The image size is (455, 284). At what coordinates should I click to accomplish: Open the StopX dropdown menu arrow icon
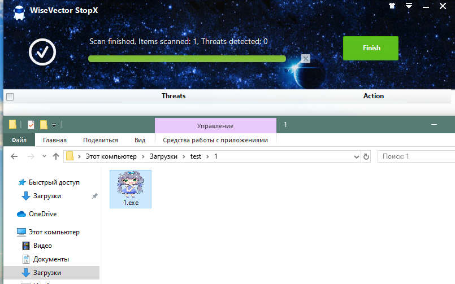click(409, 6)
